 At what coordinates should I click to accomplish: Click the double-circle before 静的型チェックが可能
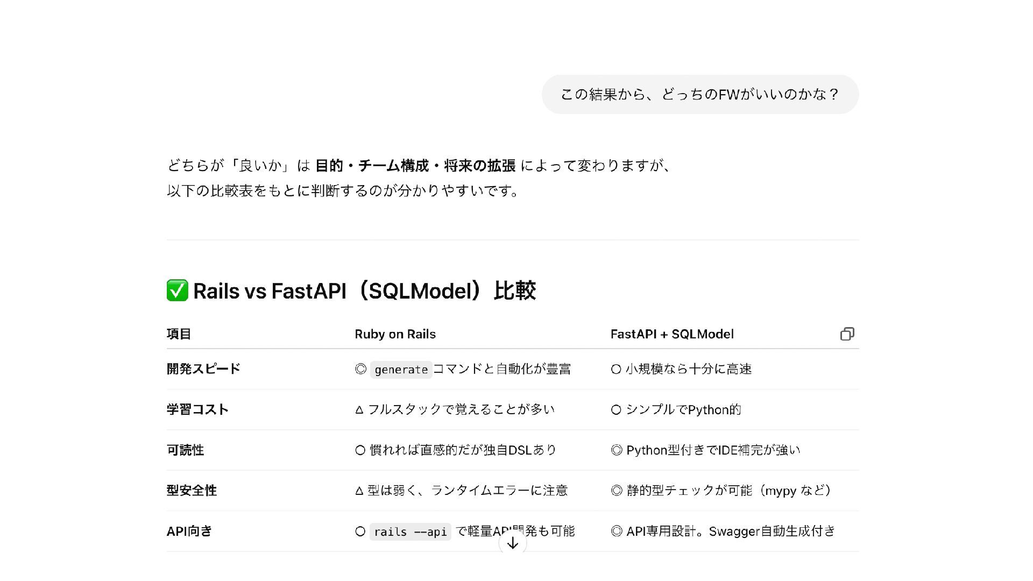pyautogui.click(x=617, y=491)
